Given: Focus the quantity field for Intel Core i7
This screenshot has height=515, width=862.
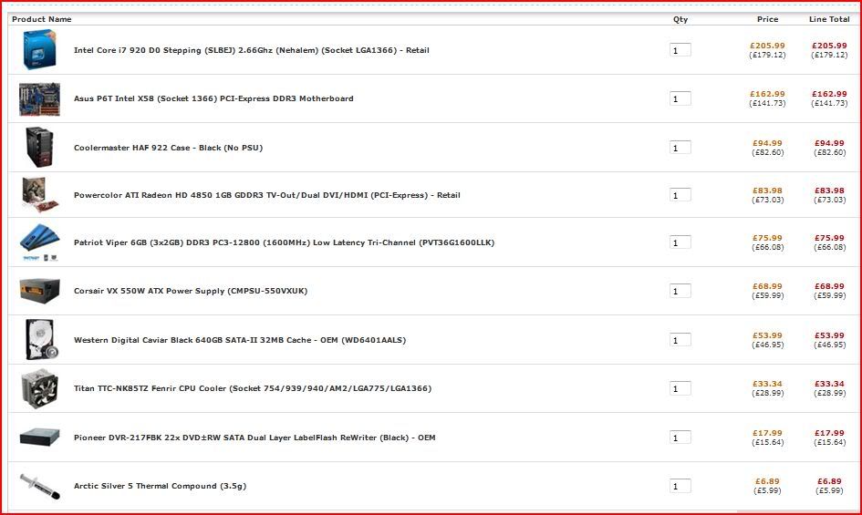Looking at the screenshot, I should point(680,50).
